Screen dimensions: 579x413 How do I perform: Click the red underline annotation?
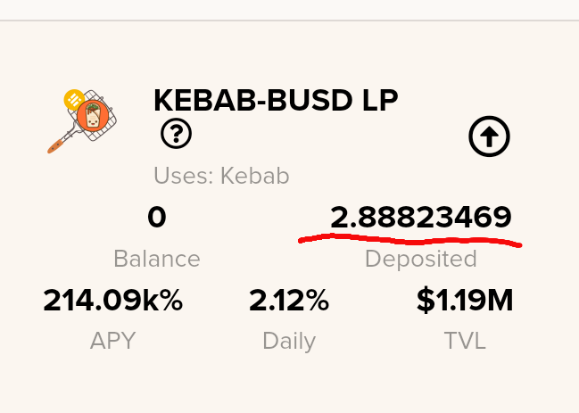[x=409, y=240]
